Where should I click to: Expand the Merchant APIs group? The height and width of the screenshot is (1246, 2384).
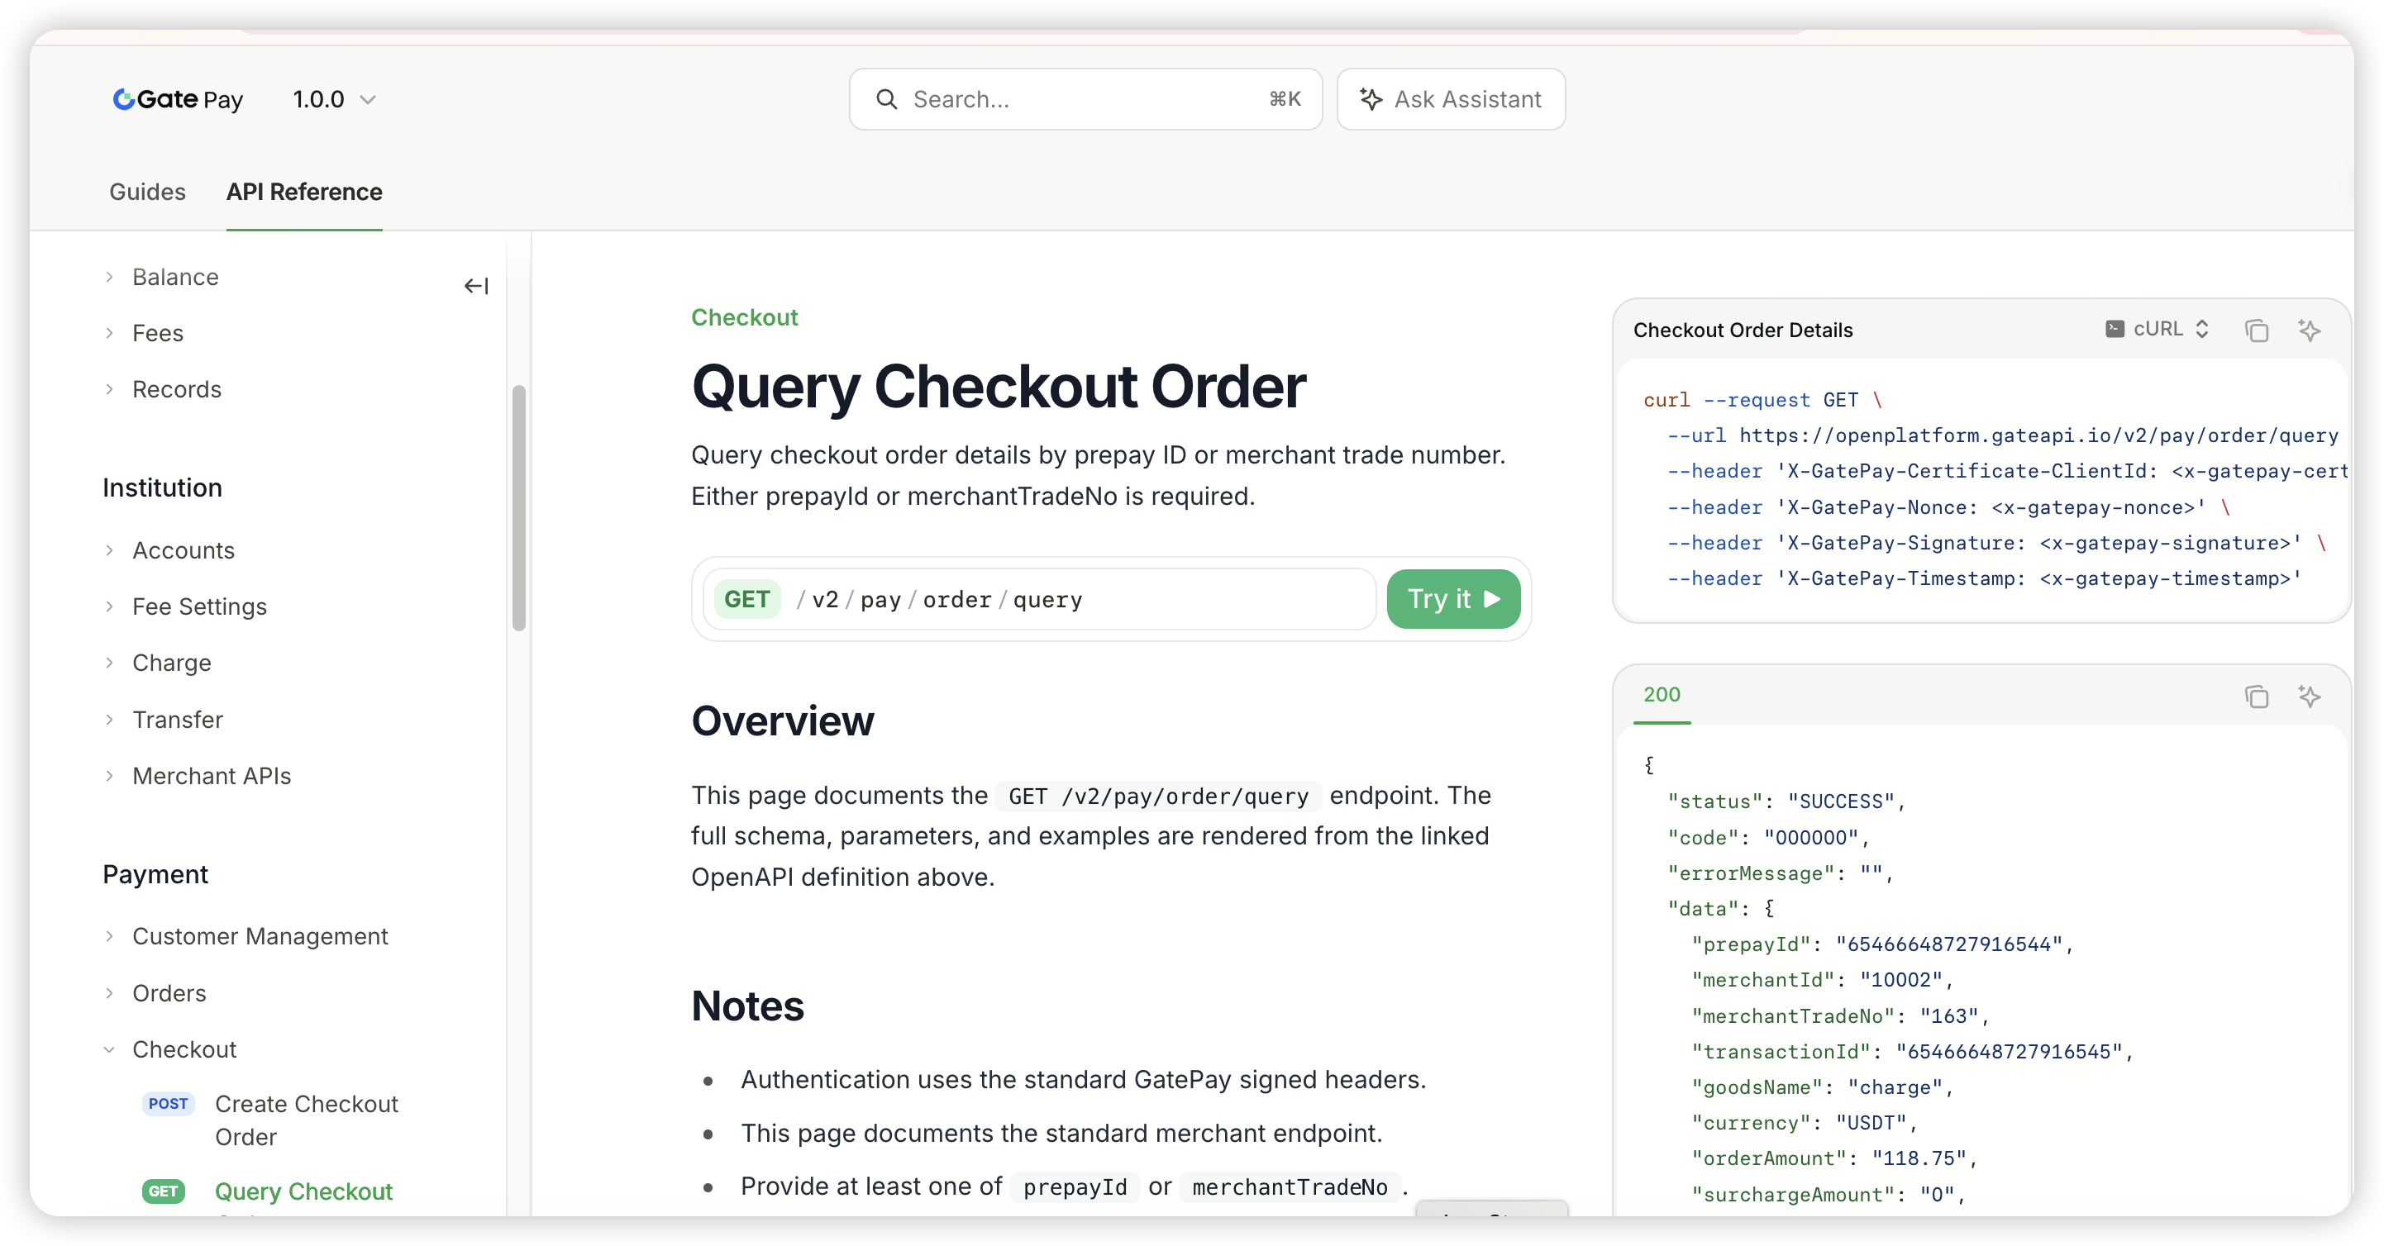211,775
